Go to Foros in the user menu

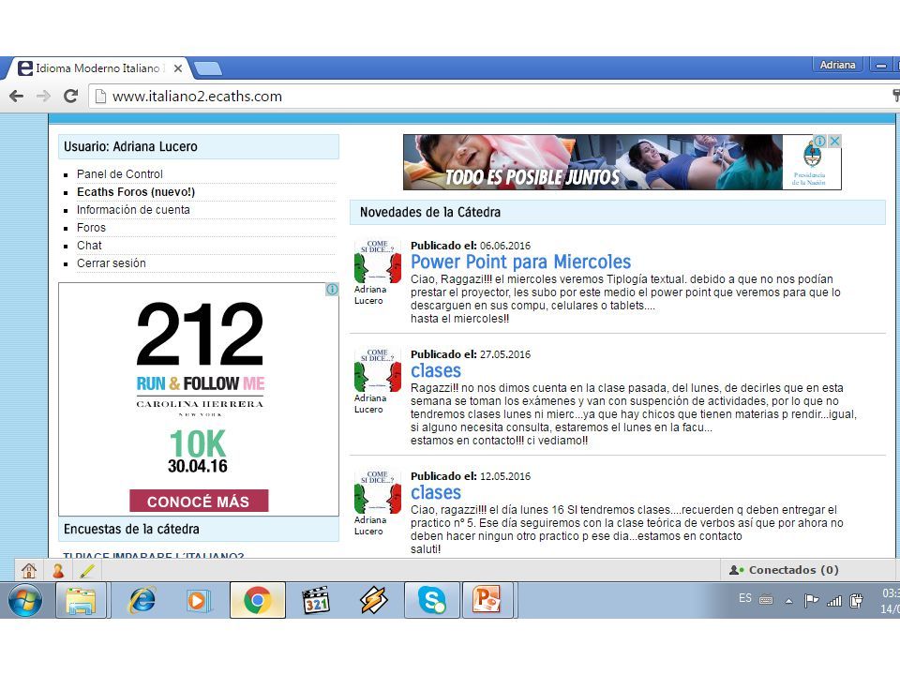pyautogui.click(x=91, y=227)
